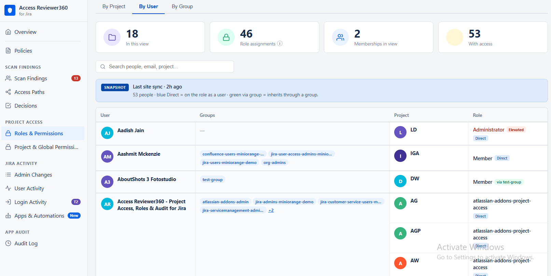Click the Administrator role text
This screenshot has width=551, height=276.
(488, 130)
